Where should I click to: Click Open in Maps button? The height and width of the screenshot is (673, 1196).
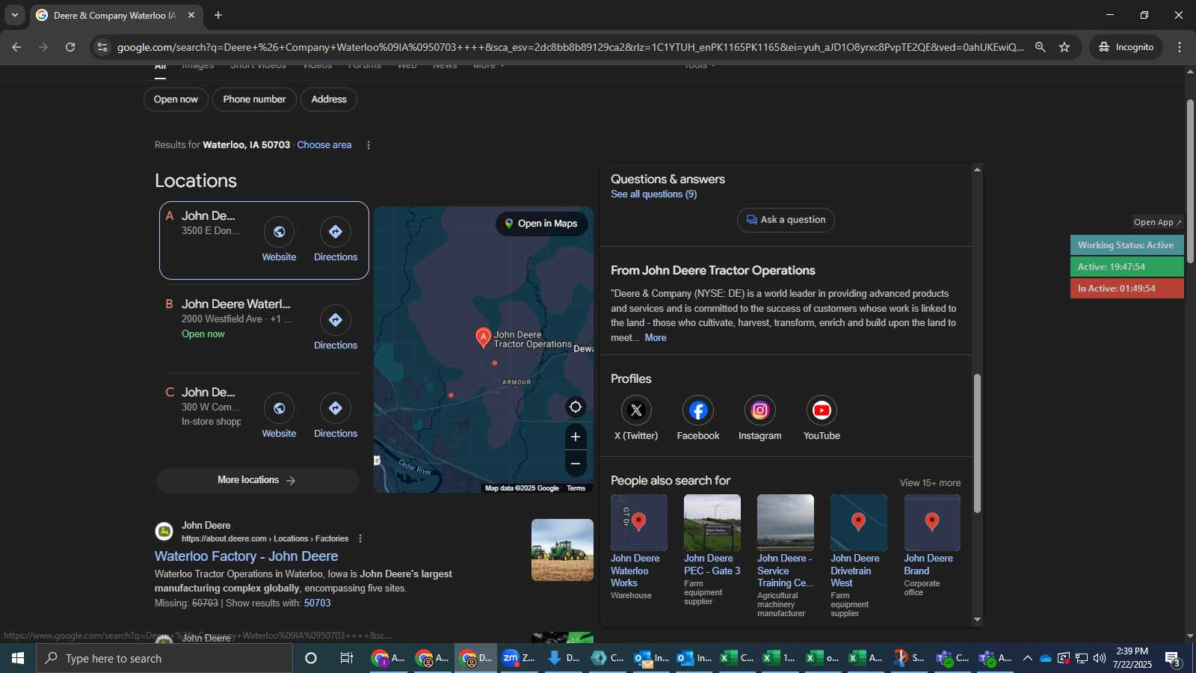[x=541, y=224]
